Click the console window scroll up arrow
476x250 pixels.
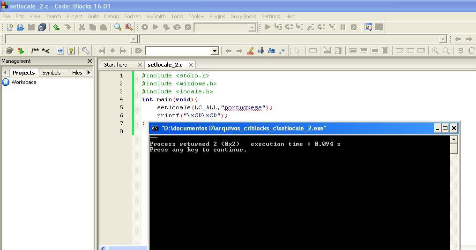tap(454, 139)
